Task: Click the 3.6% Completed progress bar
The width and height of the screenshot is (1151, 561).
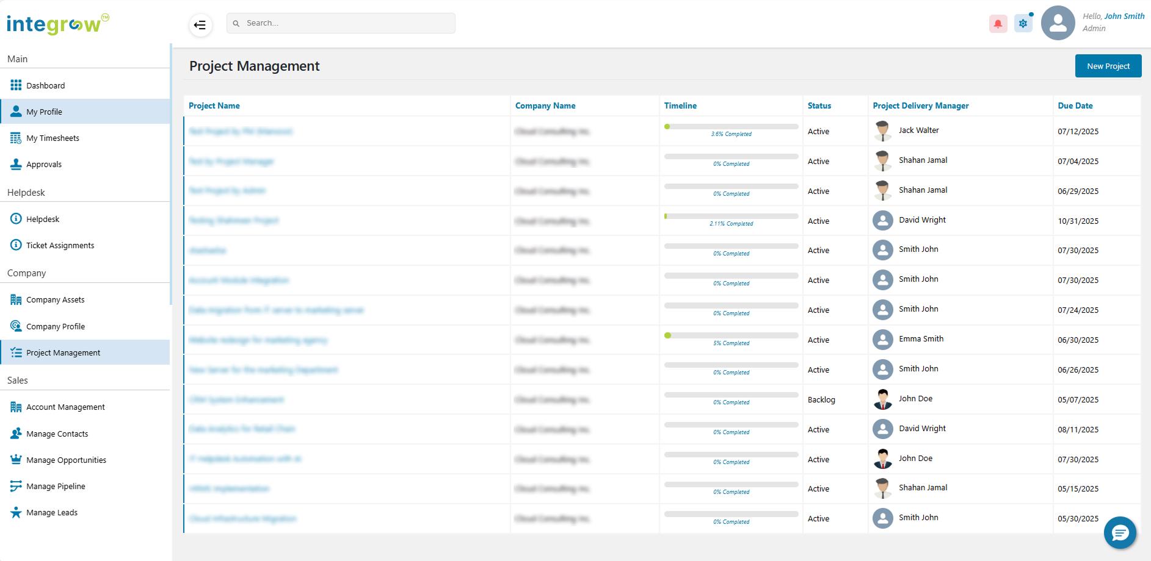Action: tap(731, 127)
